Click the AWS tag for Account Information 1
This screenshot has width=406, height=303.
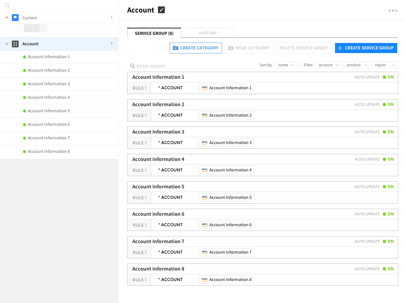(227, 88)
